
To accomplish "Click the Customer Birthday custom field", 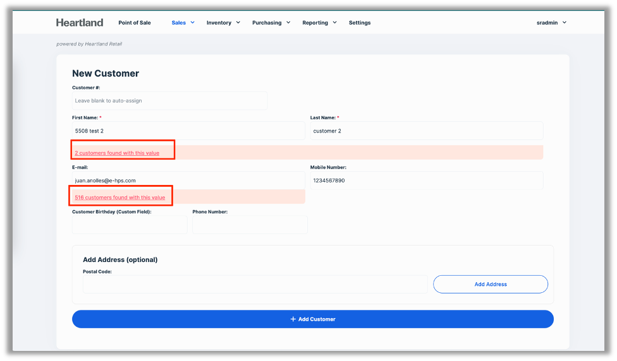I will pyautogui.click(x=130, y=225).
